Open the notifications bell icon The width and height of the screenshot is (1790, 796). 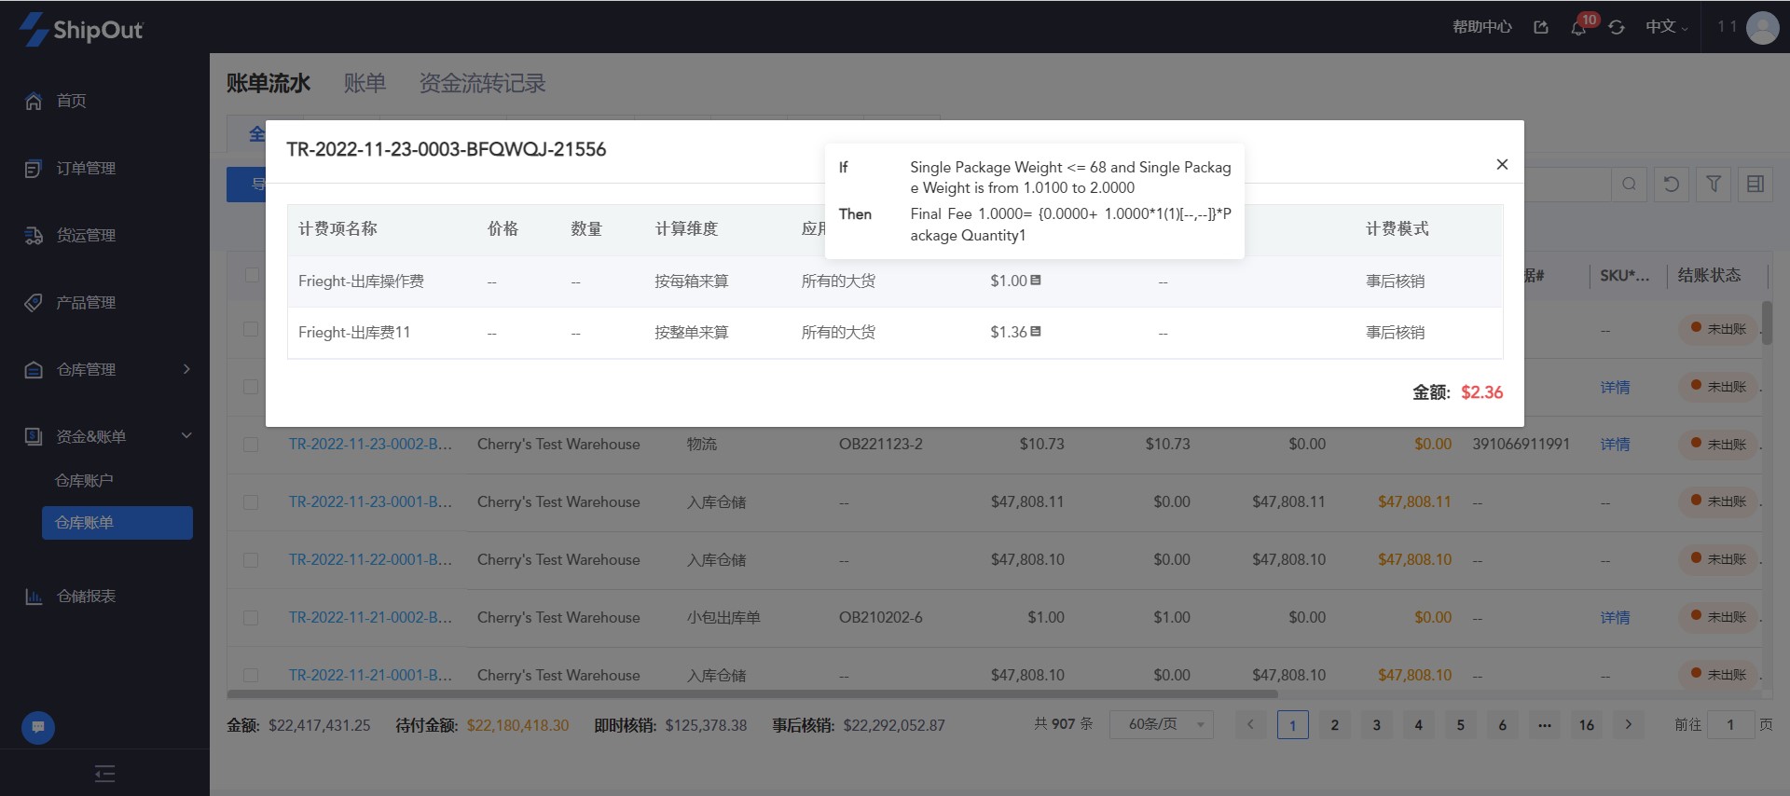[1578, 28]
